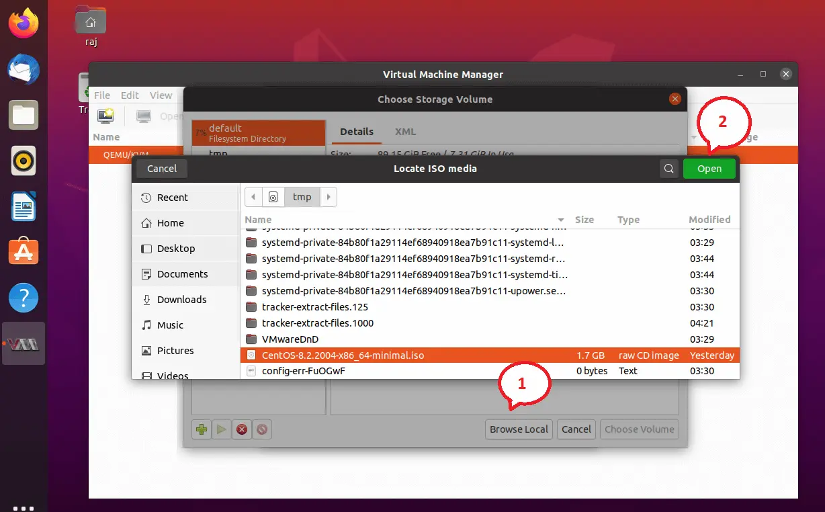
Task: Open Pictures in the file dialog sidebar
Action: [185, 351]
